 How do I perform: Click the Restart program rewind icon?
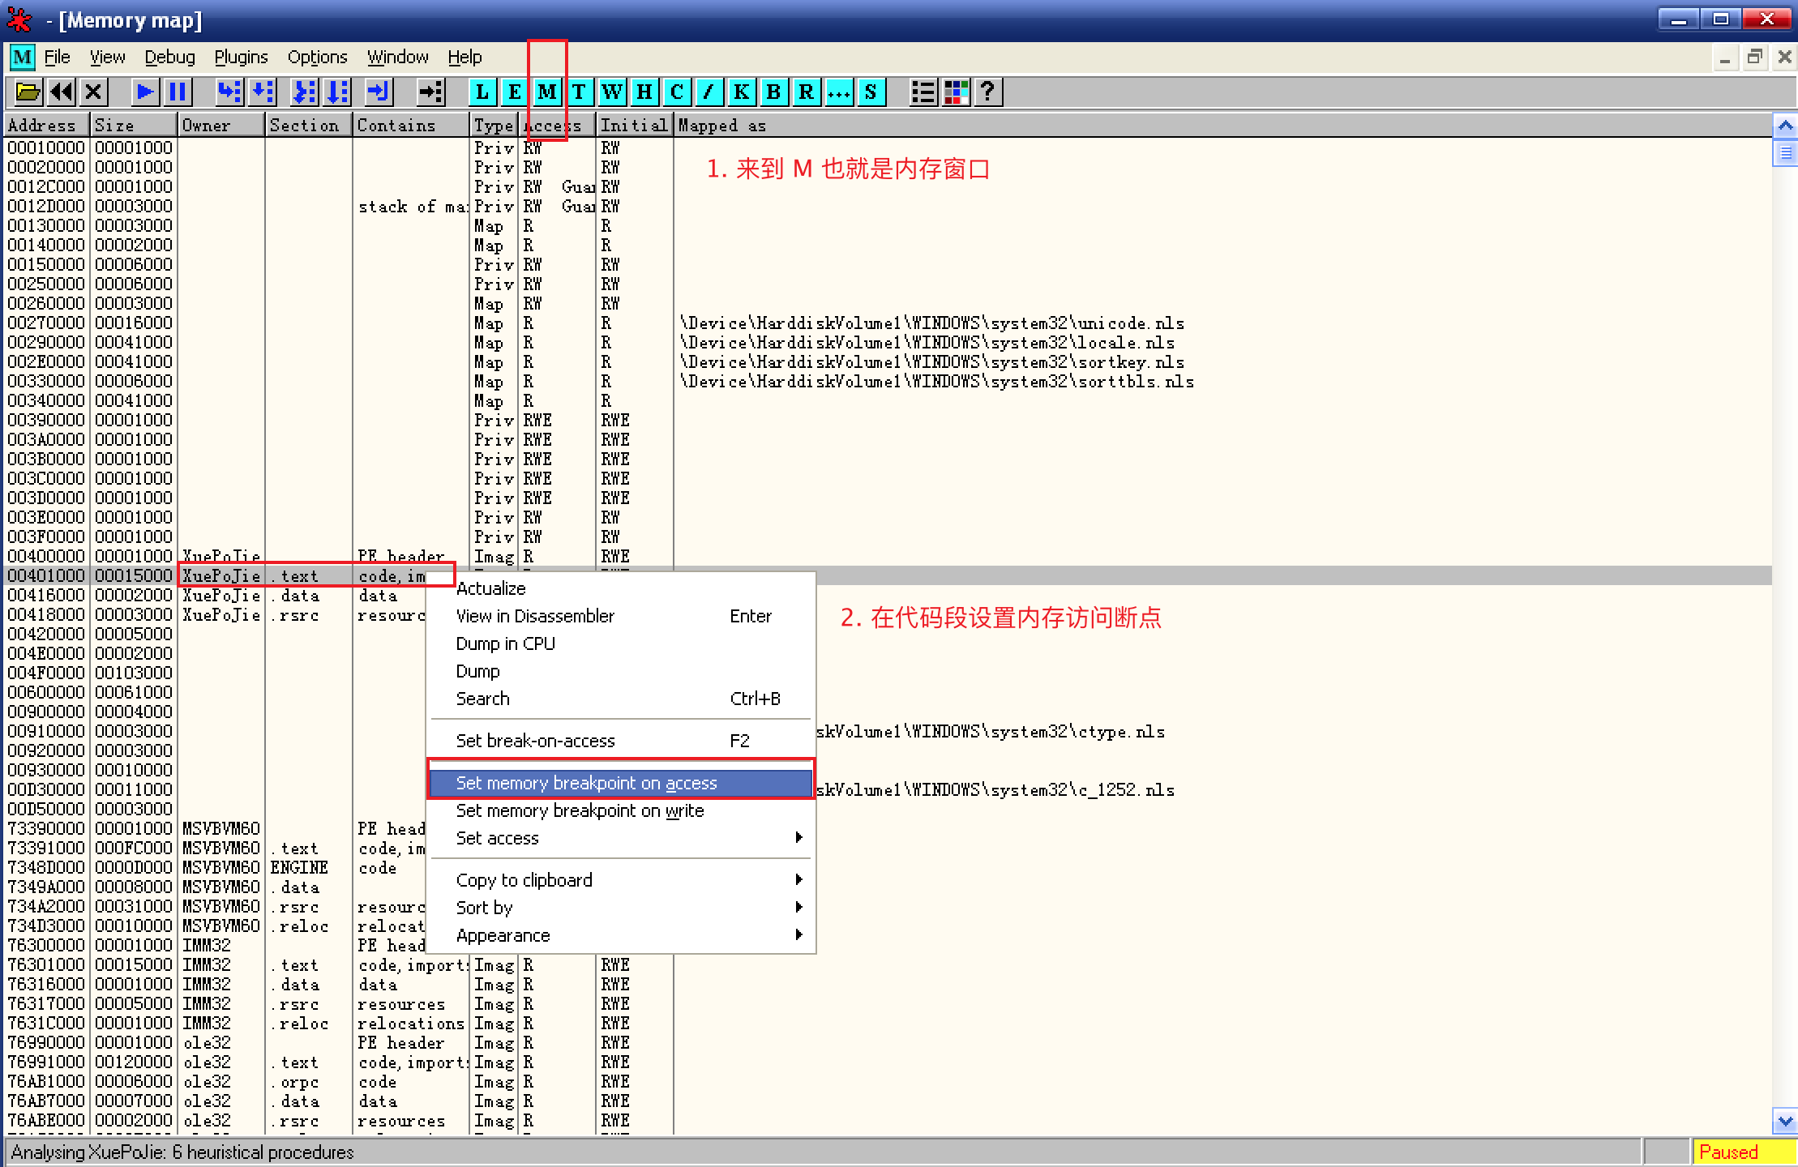pos(62,92)
